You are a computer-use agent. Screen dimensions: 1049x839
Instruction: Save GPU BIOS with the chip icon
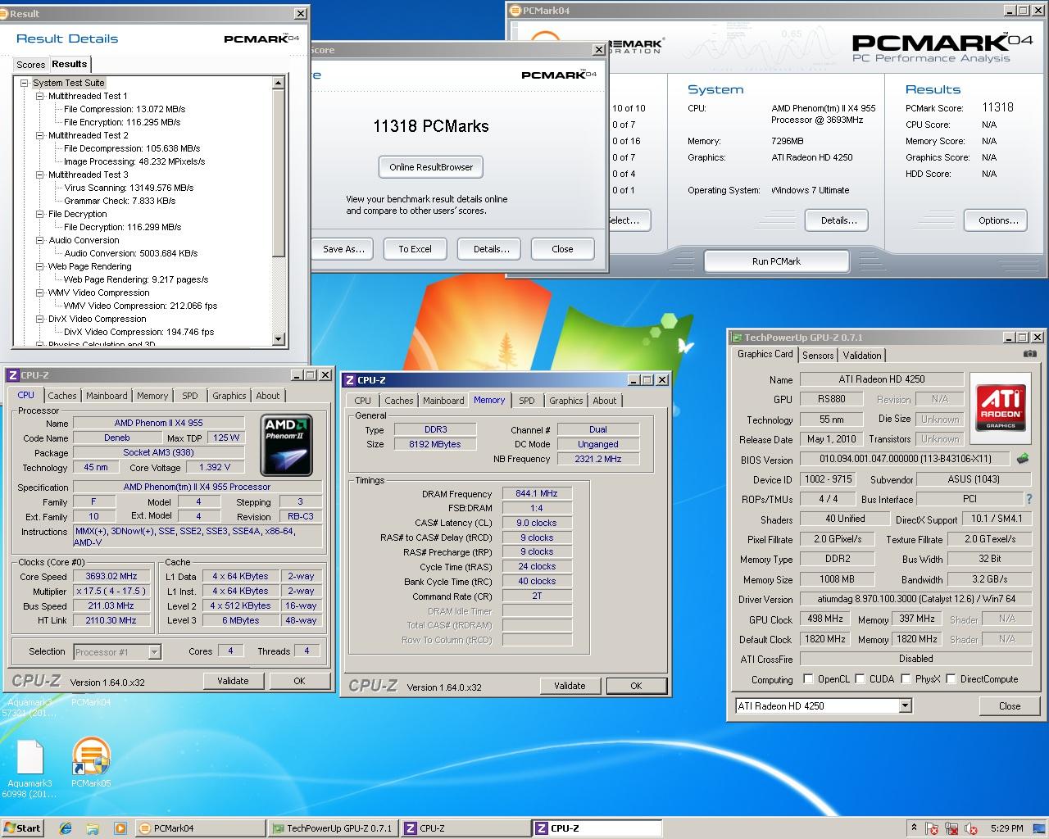tap(1023, 460)
